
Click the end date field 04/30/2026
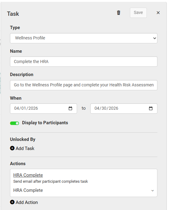tap(124, 108)
